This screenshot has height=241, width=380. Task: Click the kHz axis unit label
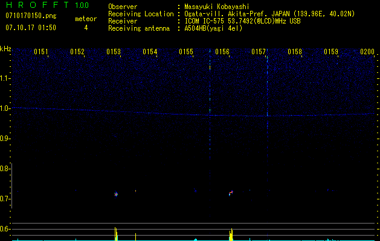[x=5, y=49]
